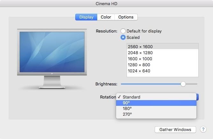This screenshot has height=139, width=213.
Task: Click the Gather Windows button
Action: [x=175, y=129]
